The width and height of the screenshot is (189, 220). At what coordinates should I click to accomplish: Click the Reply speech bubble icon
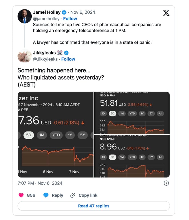coord(46,195)
